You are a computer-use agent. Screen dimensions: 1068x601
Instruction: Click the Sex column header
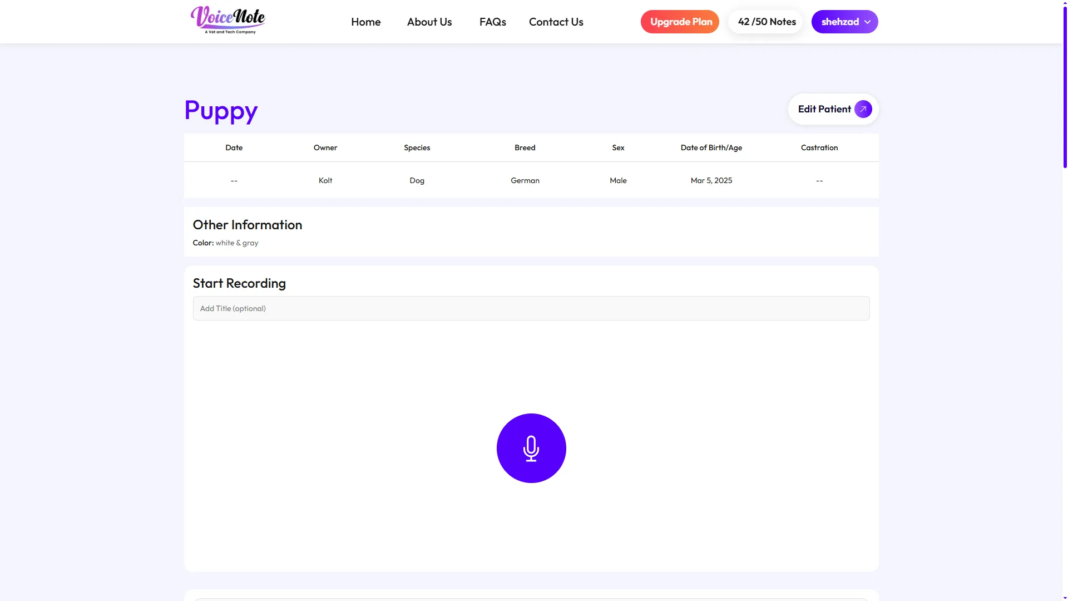tap(618, 147)
